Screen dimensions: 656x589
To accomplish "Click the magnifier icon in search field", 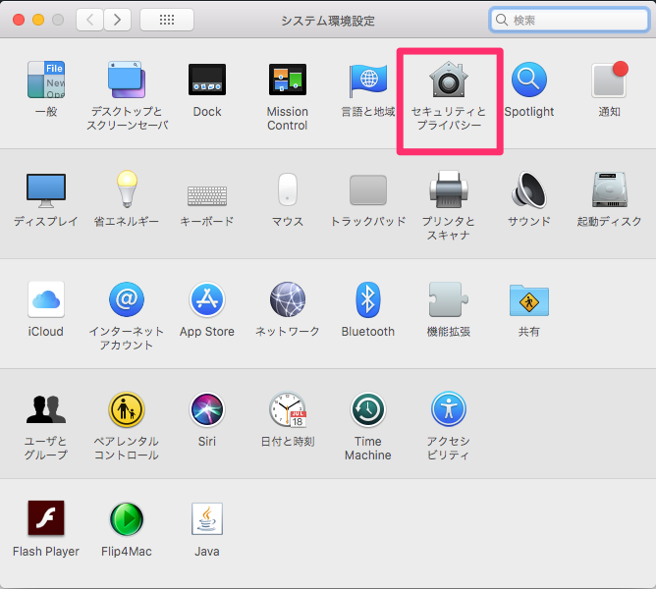I will coord(501,20).
